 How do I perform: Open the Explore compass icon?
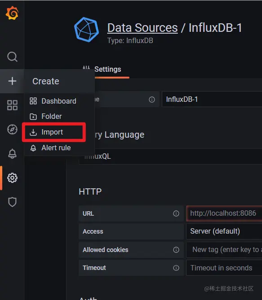click(12, 129)
